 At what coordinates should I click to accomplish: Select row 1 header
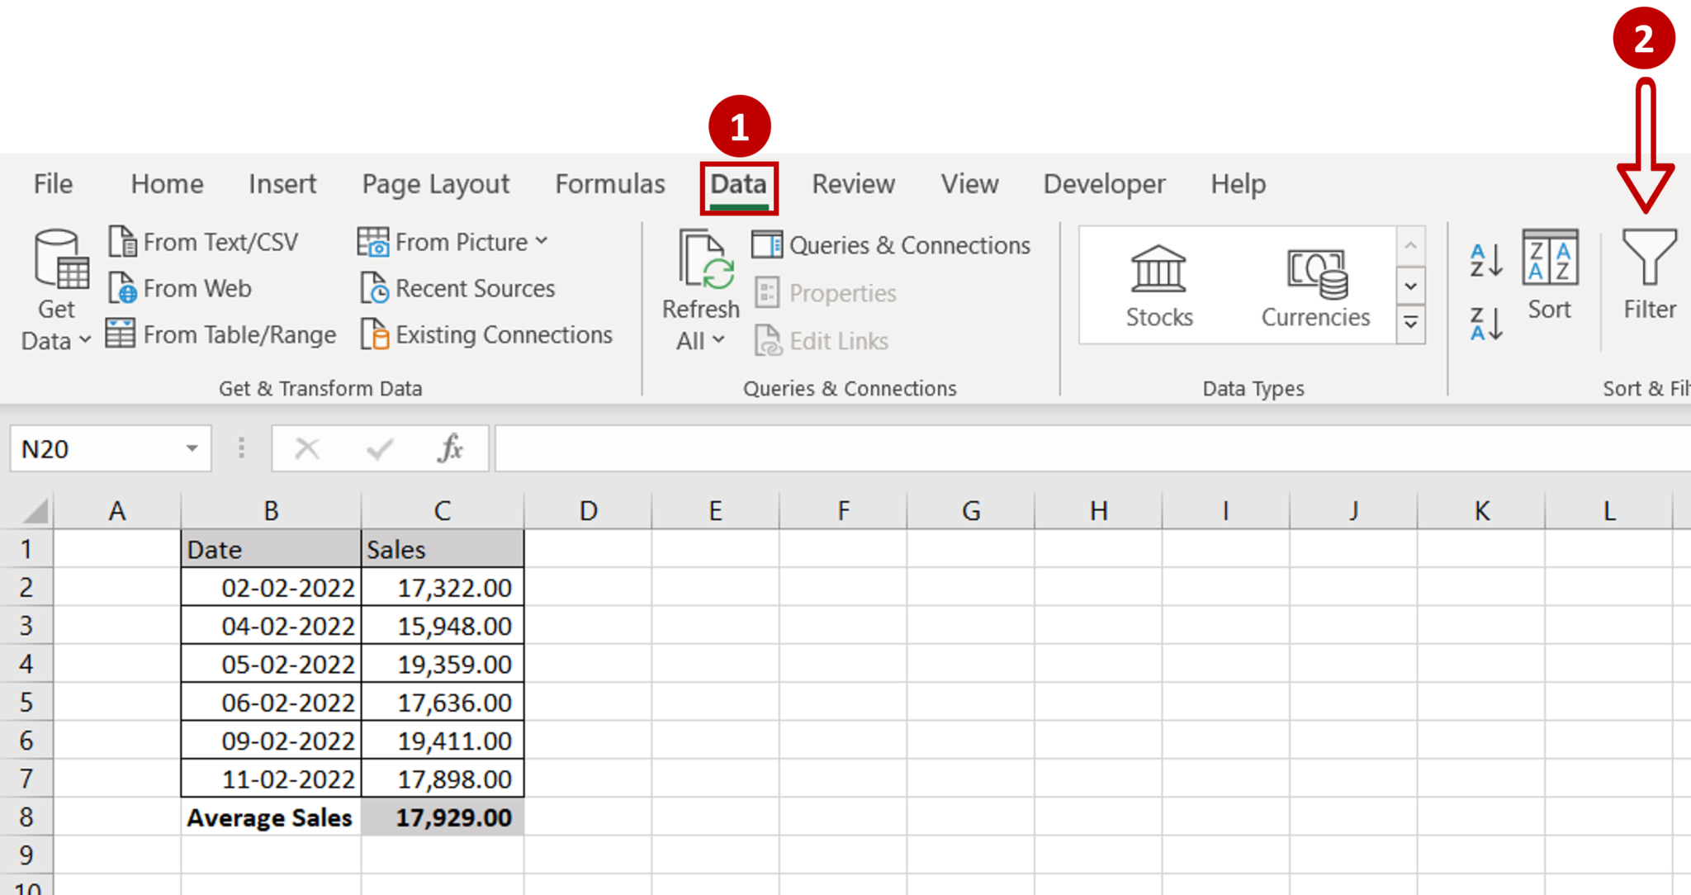[x=26, y=549]
